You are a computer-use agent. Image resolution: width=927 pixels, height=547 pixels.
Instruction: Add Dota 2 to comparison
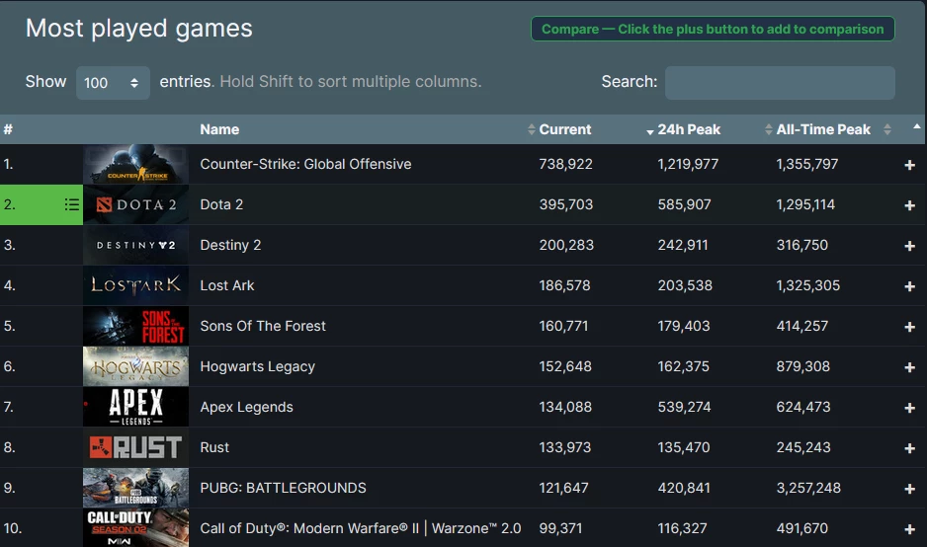[x=909, y=205]
